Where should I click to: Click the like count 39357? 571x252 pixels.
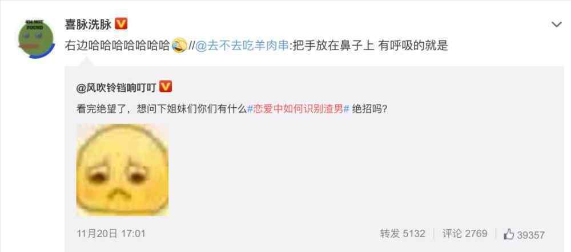(530, 235)
